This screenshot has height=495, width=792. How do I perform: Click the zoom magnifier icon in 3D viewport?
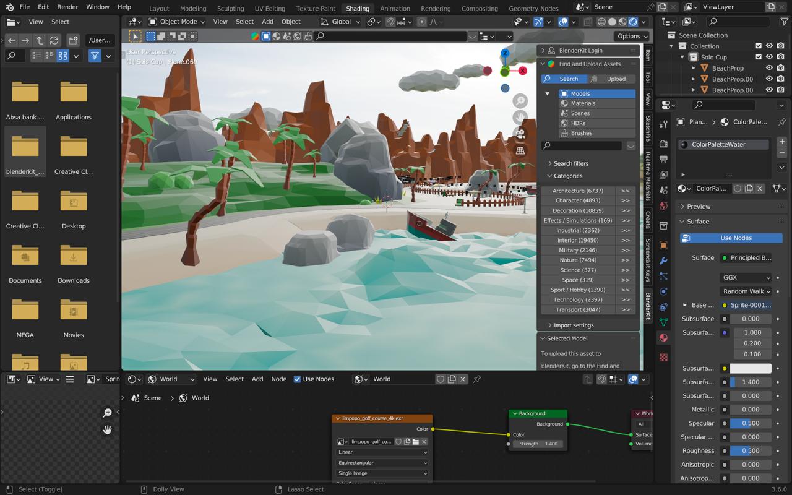click(x=520, y=101)
